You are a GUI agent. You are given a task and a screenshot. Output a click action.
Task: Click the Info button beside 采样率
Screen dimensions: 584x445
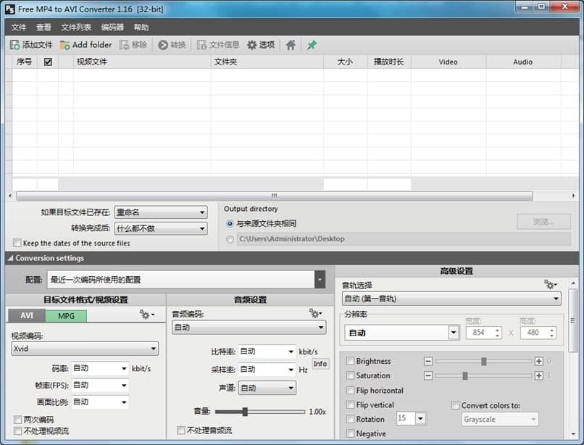pyautogui.click(x=320, y=364)
